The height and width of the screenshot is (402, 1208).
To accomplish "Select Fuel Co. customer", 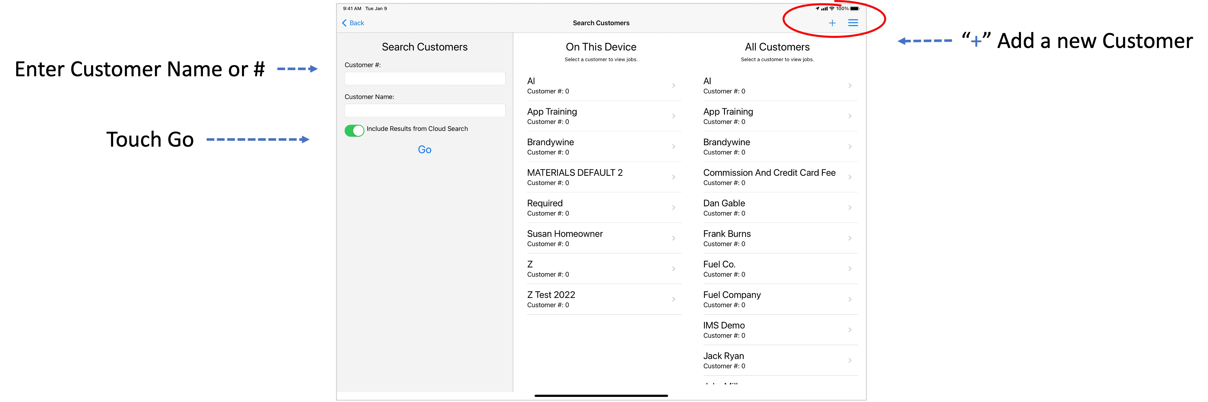I will pos(780,269).
